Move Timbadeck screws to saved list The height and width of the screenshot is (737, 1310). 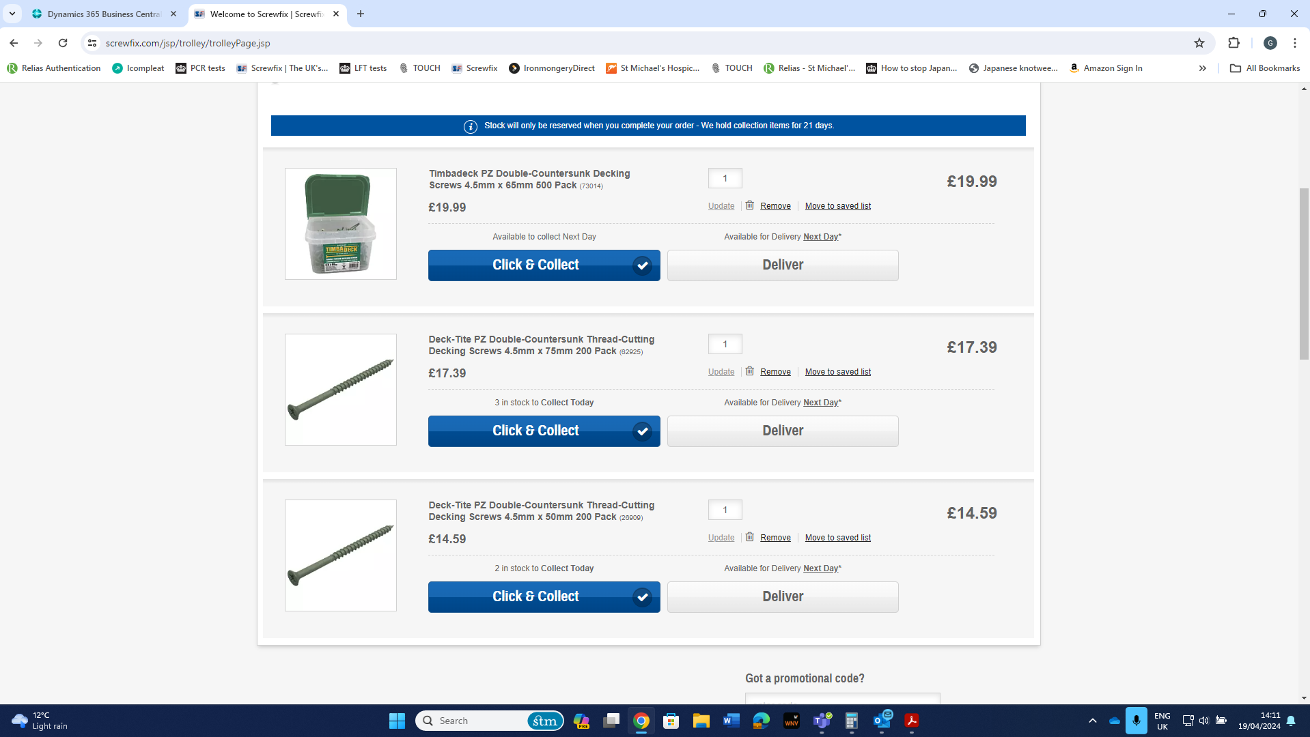(838, 206)
